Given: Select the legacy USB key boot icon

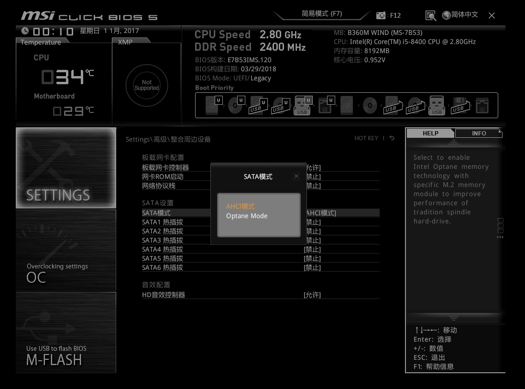Looking at the screenshot, I should (x=437, y=106).
